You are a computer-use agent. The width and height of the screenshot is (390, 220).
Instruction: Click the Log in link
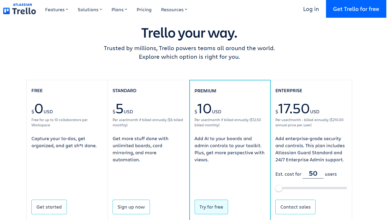tap(311, 9)
